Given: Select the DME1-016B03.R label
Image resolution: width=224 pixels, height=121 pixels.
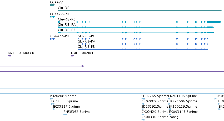Looking at the screenshot, I should pos(21,53).
